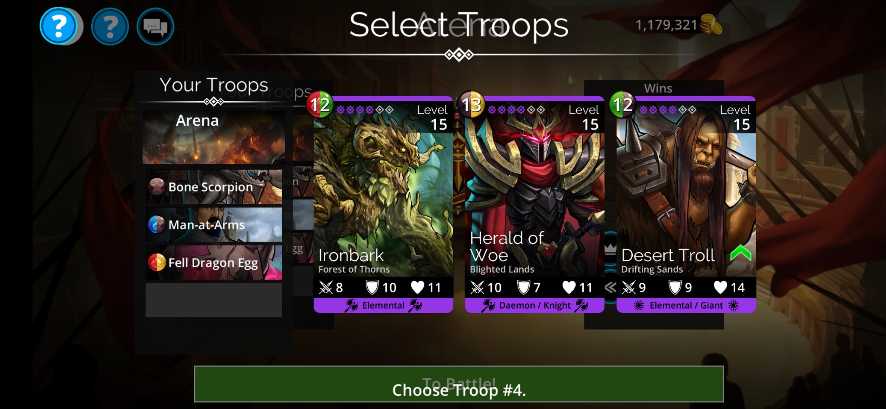
Task: Tap the double left chevron beside Desert Troll
Action: point(610,287)
